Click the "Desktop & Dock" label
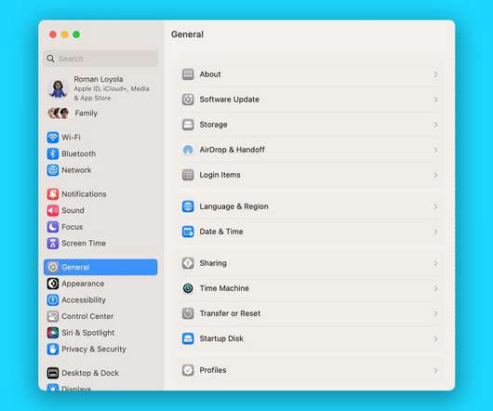The width and height of the screenshot is (493, 411). (90, 373)
